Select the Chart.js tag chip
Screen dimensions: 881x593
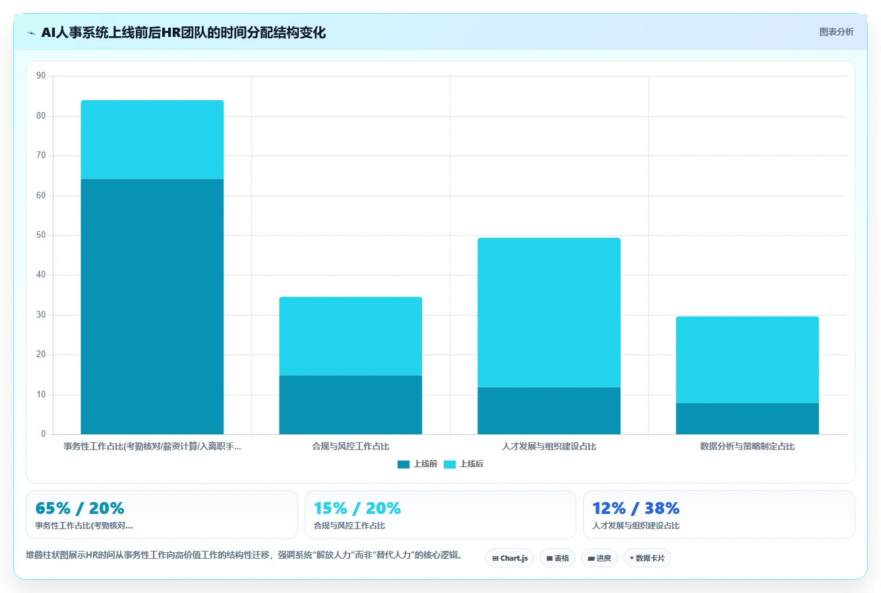pyautogui.click(x=510, y=558)
